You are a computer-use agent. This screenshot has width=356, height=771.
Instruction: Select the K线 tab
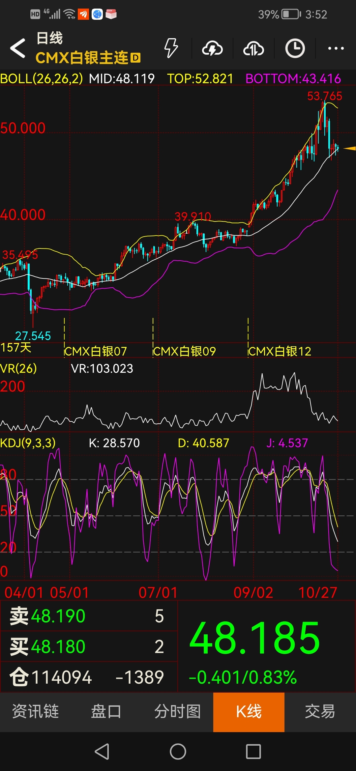tap(249, 712)
